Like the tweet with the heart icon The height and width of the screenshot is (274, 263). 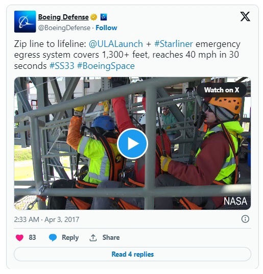pyautogui.click(x=19, y=237)
